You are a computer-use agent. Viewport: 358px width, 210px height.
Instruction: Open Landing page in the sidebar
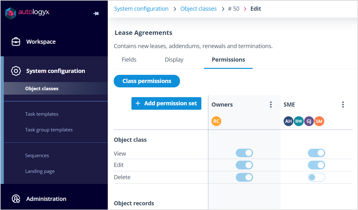[40, 171]
